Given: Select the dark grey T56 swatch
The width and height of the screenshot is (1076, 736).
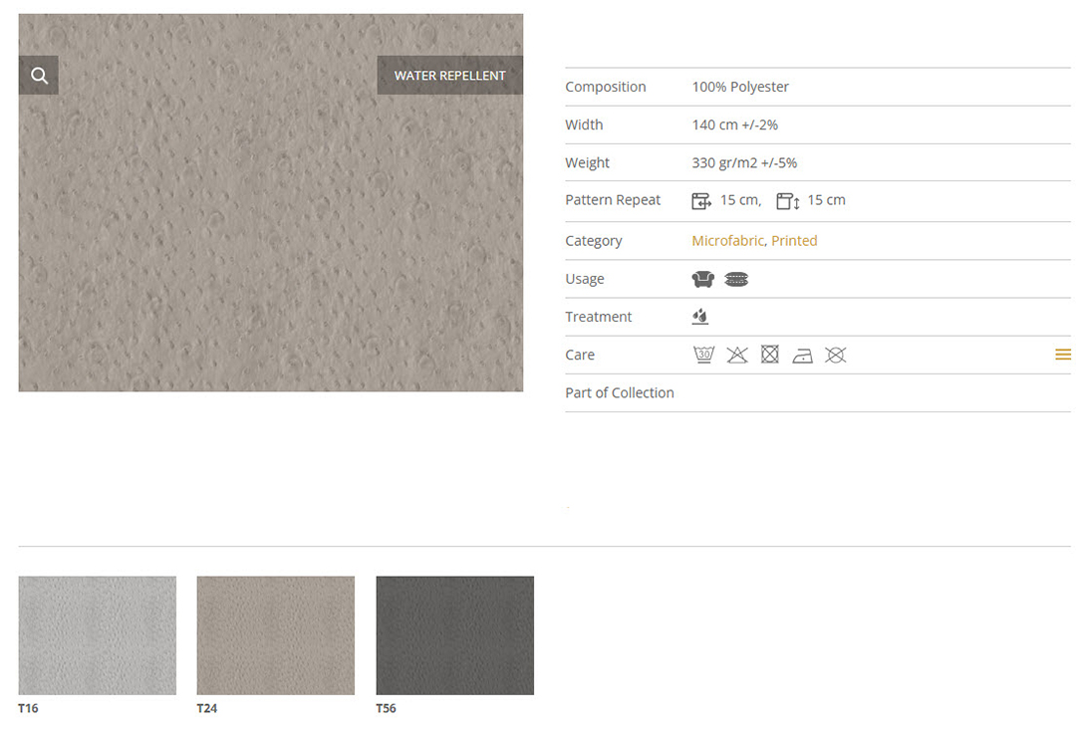Looking at the screenshot, I should pyautogui.click(x=454, y=635).
